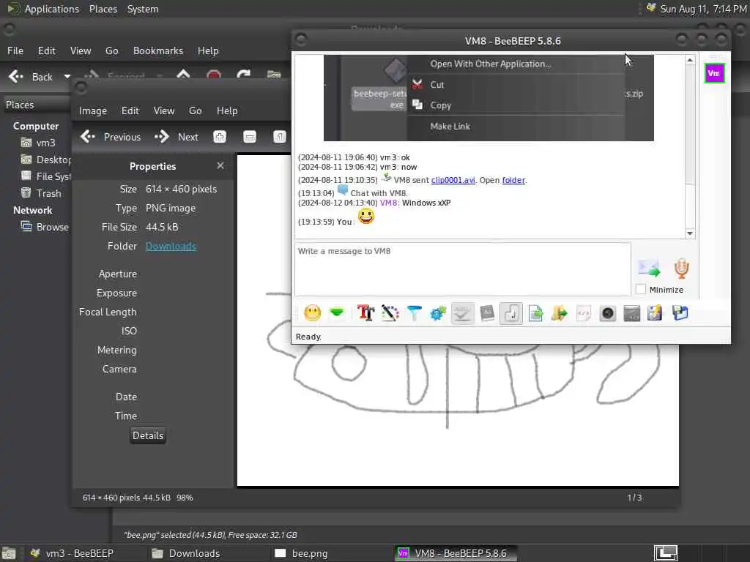750x562 pixels.
Task: Open chat settings with the blue gear icon
Action: 438,313
